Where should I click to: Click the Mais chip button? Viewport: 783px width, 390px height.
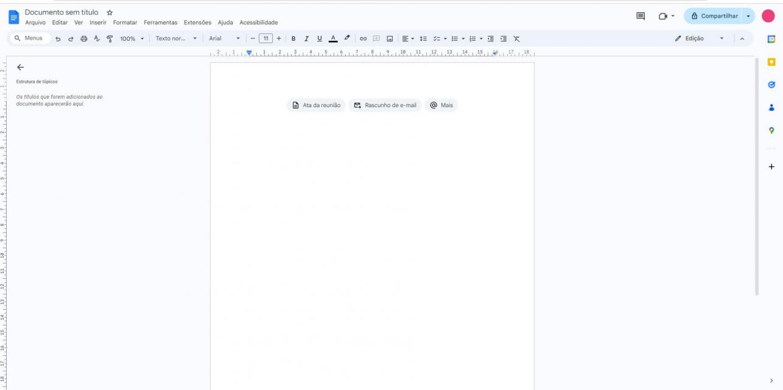click(441, 105)
